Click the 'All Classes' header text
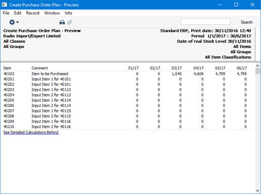Image resolution: width=261 pixels, height=194 pixels. click(14, 41)
